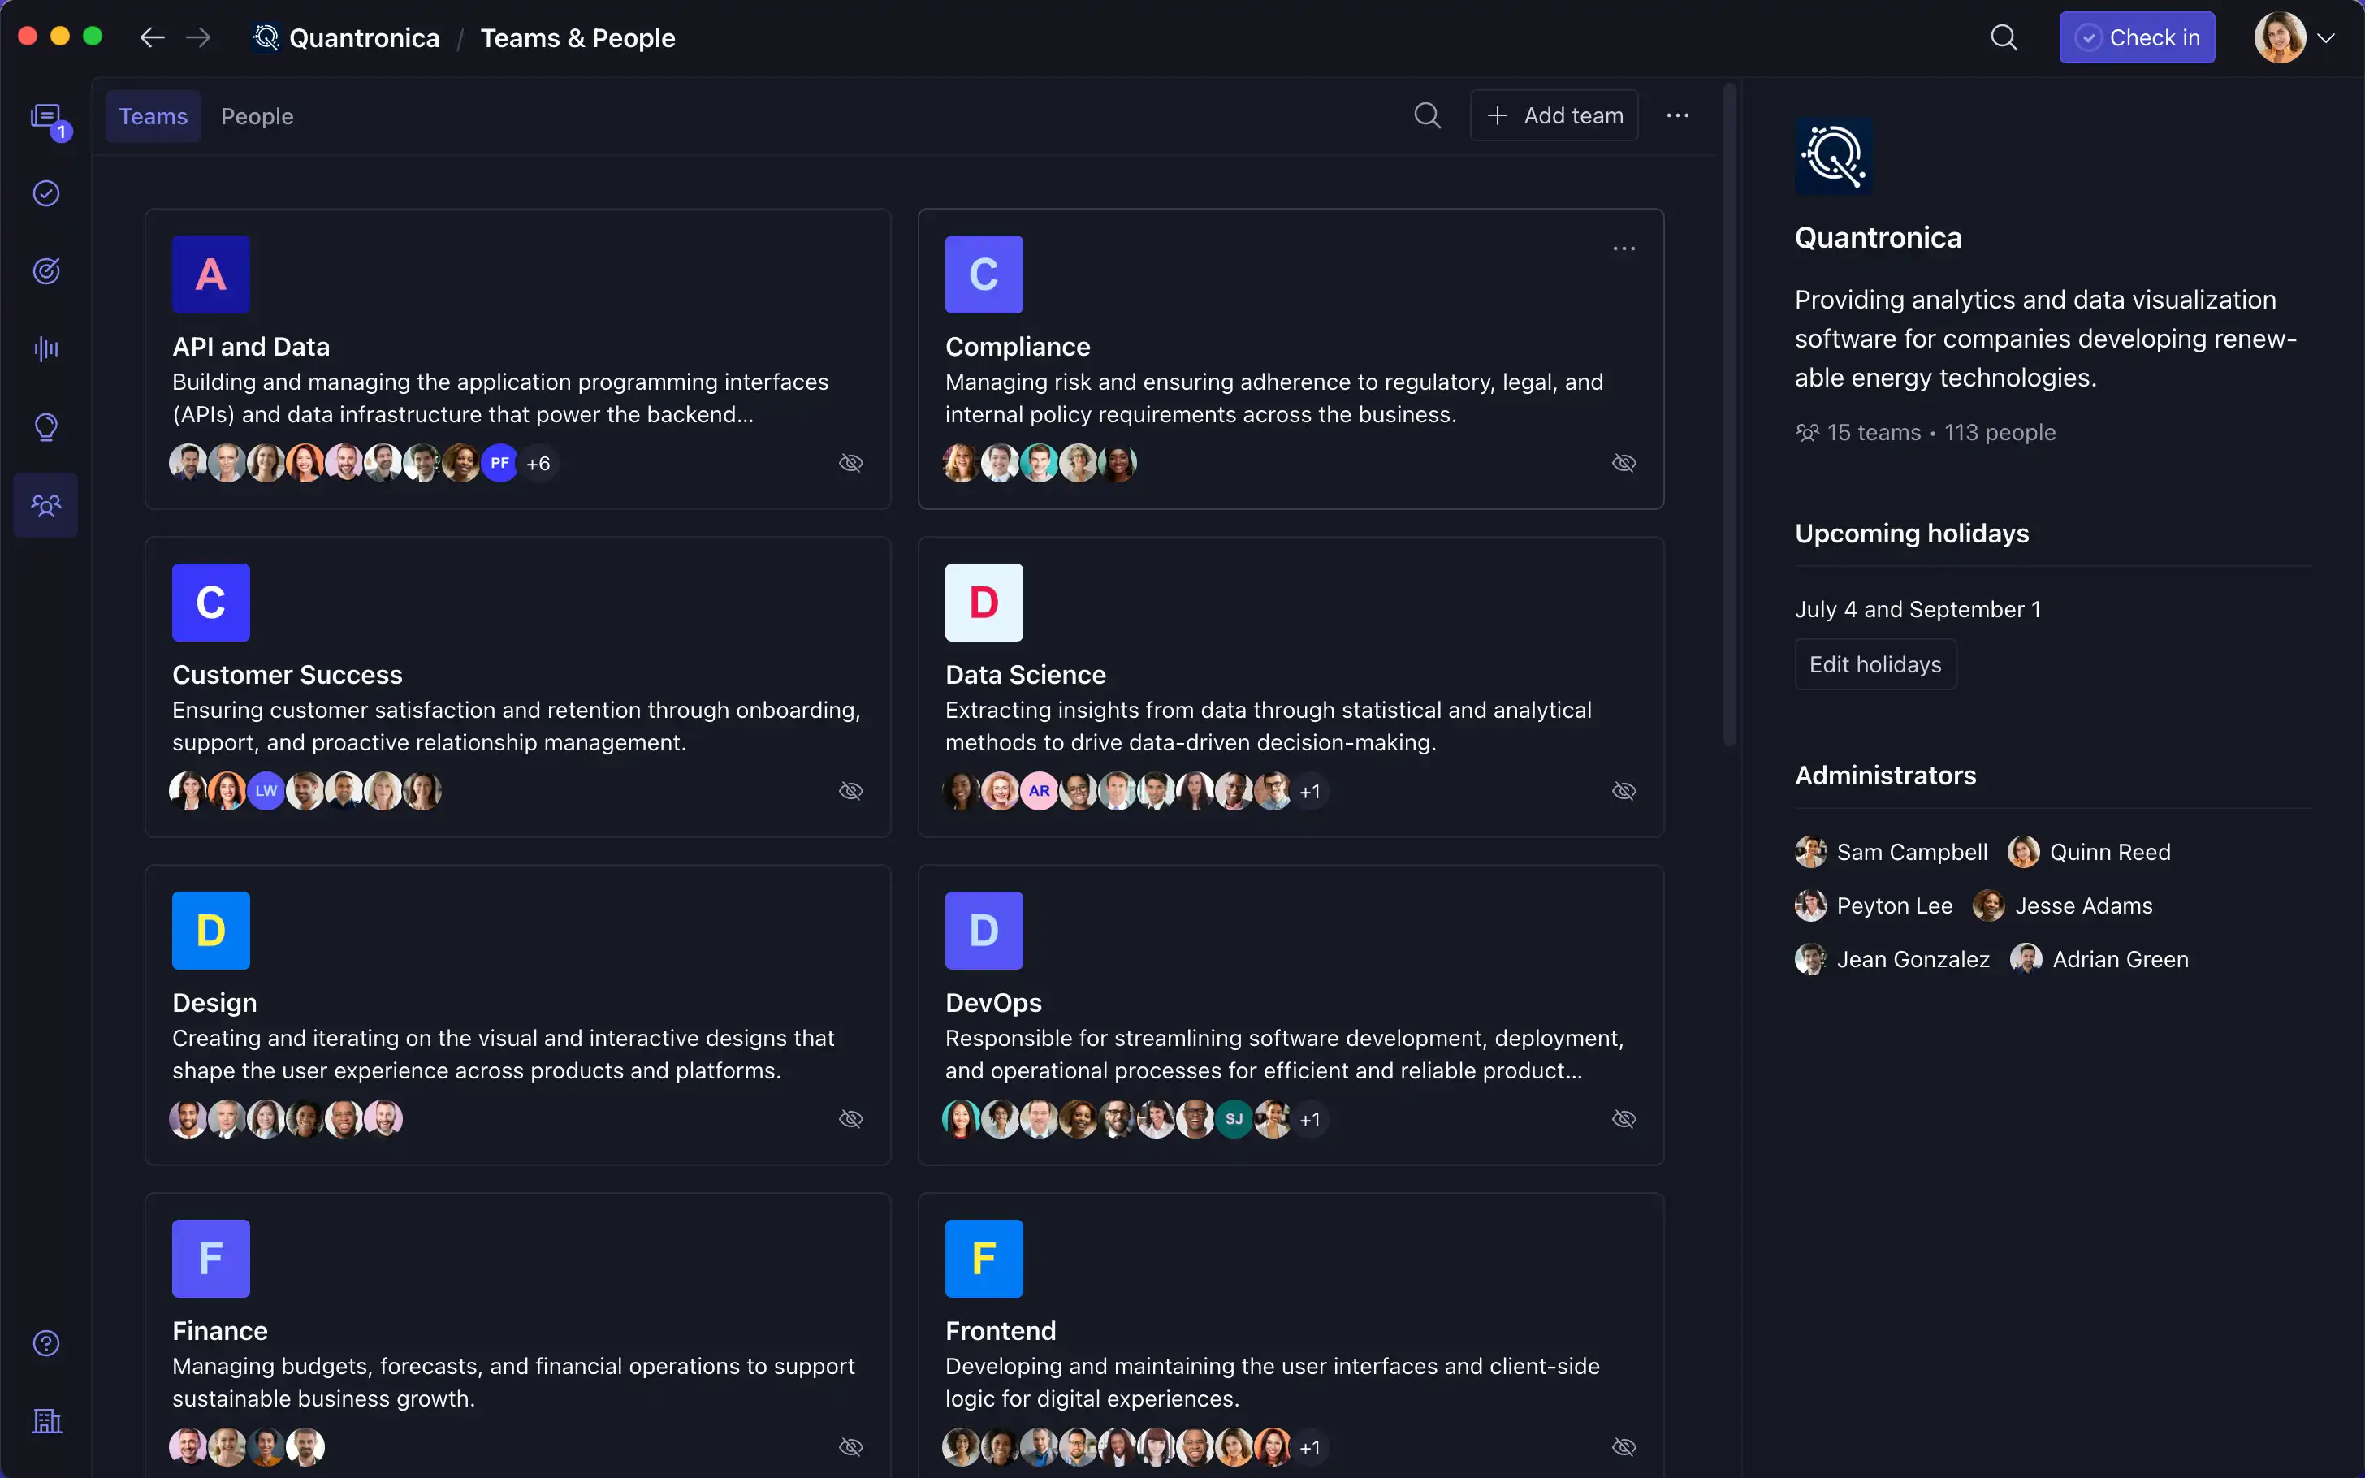Click the teams list vertical scrollbar
Viewport: 2365px width, 1478px height.
point(1729,416)
